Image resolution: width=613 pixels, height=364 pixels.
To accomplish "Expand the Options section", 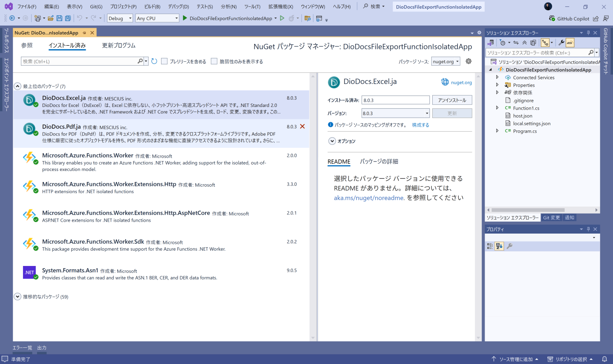I will (332, 141).
